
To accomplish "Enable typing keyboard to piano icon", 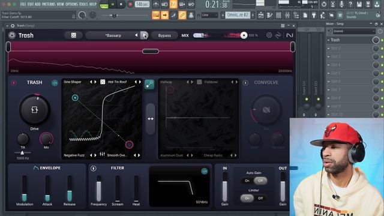I will point(156,15).
